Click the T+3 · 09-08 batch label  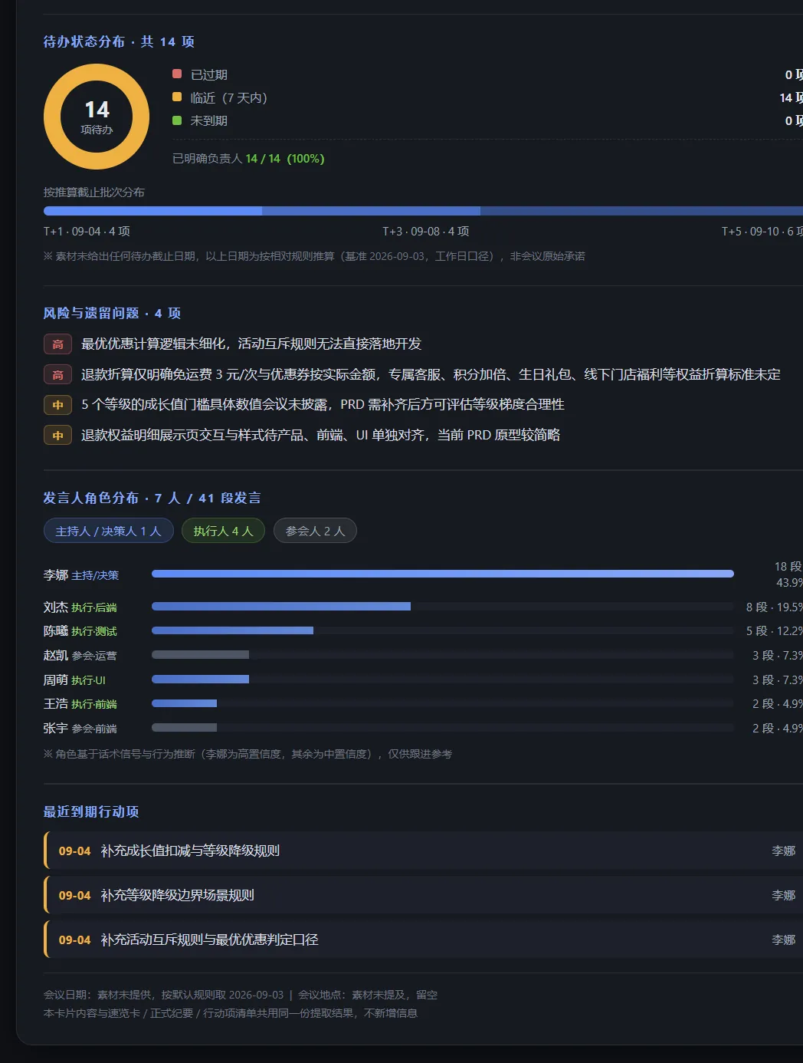point(426,231)
